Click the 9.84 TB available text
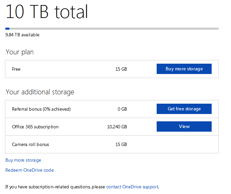Screen dimensions: 231x194 (22, 35)
